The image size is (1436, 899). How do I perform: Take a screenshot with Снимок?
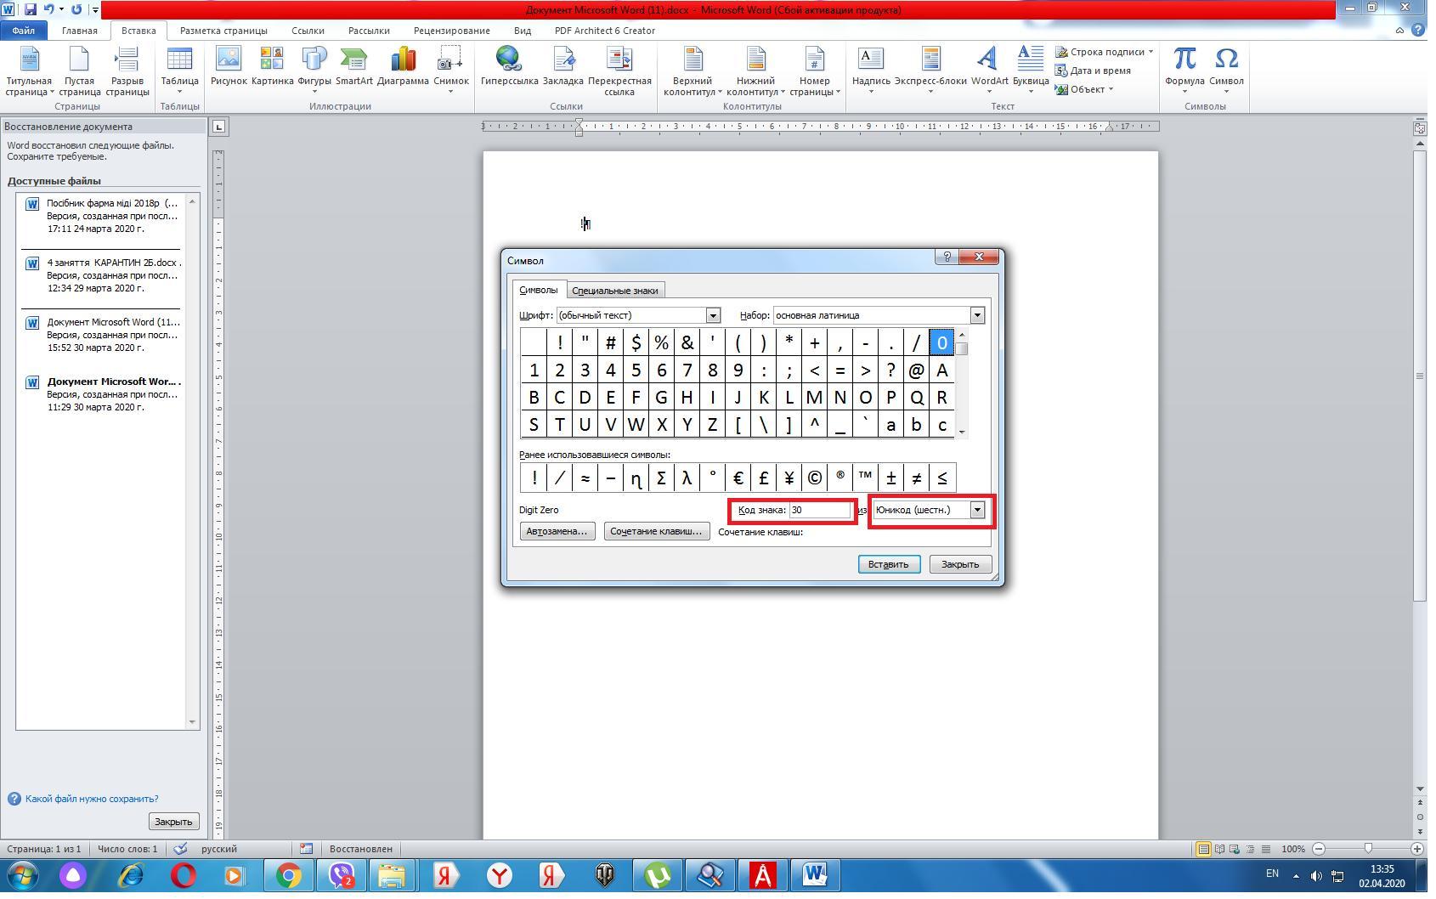click(450, 71)
